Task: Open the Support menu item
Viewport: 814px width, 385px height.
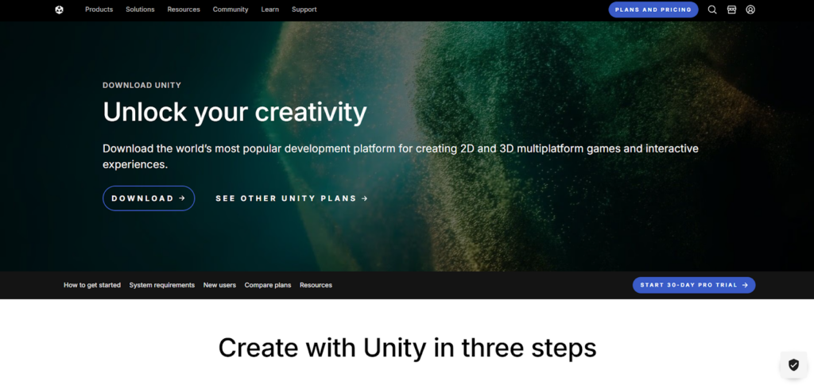Action: click(304, 10)
